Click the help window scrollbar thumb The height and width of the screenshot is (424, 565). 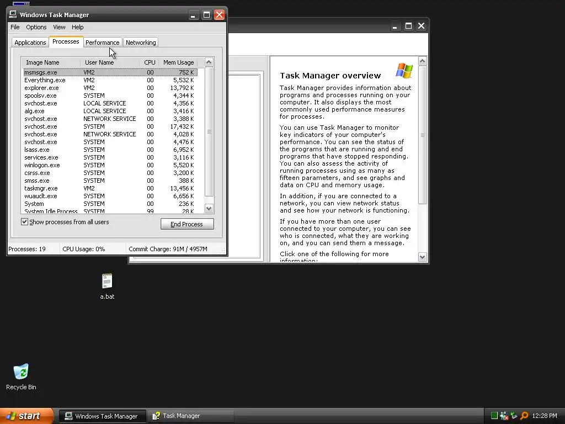click(x=422, y=135)
